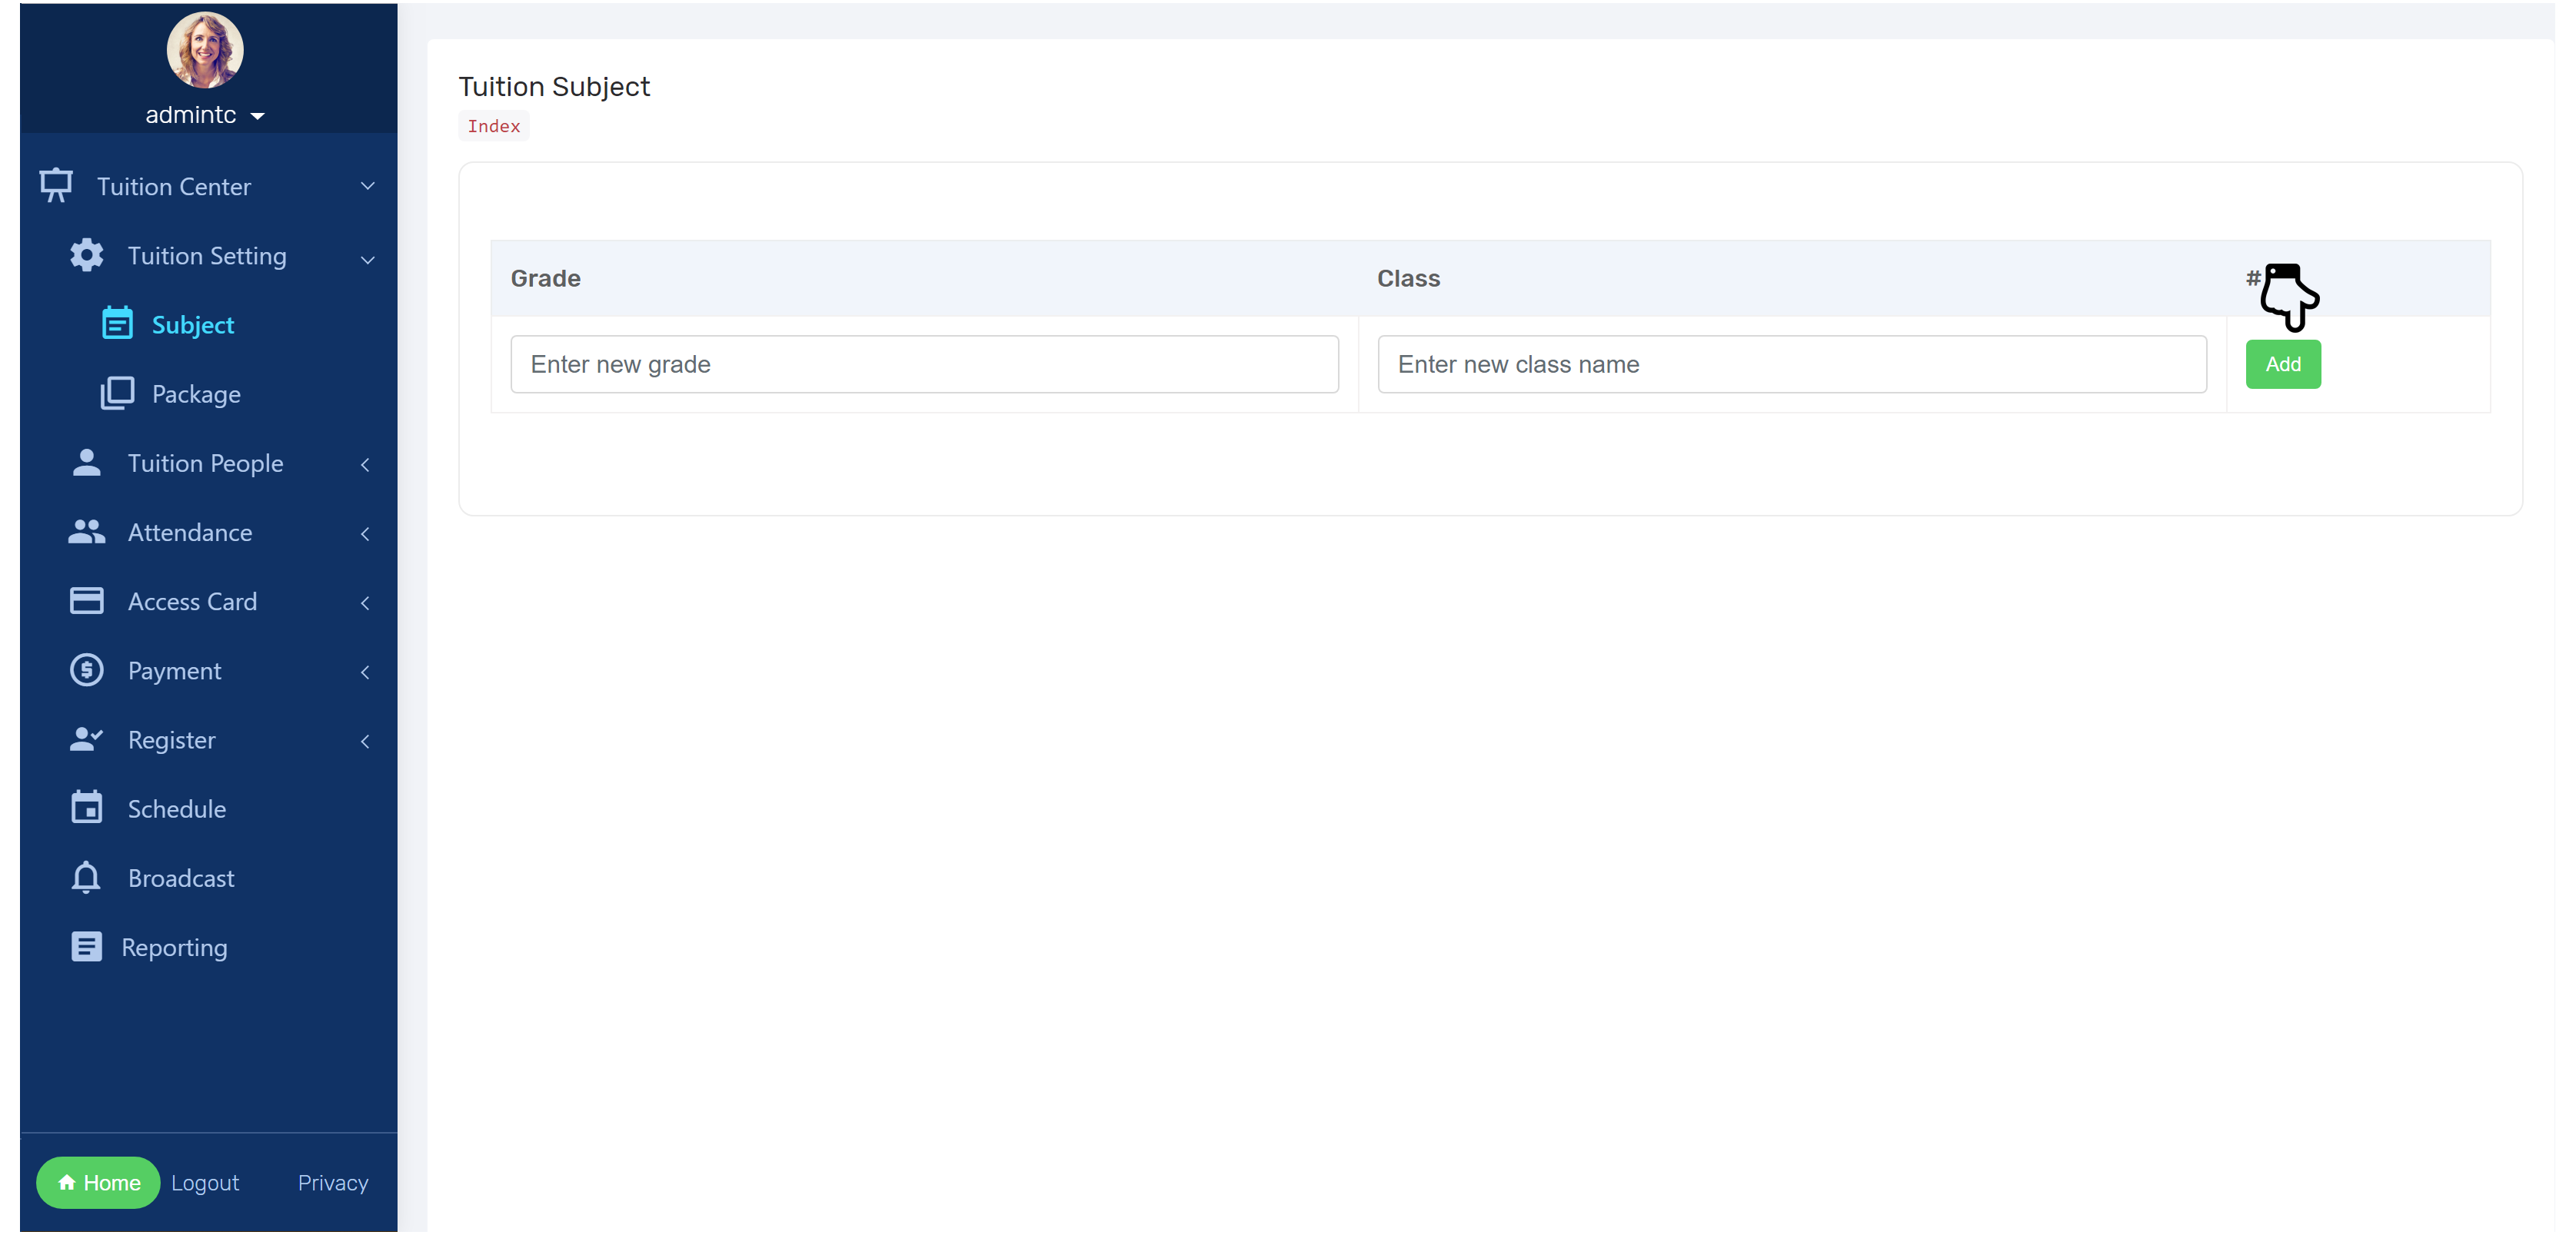Go to Home via green button
Viewport: 2576px width, 1235px height.
pos(98,1183)
